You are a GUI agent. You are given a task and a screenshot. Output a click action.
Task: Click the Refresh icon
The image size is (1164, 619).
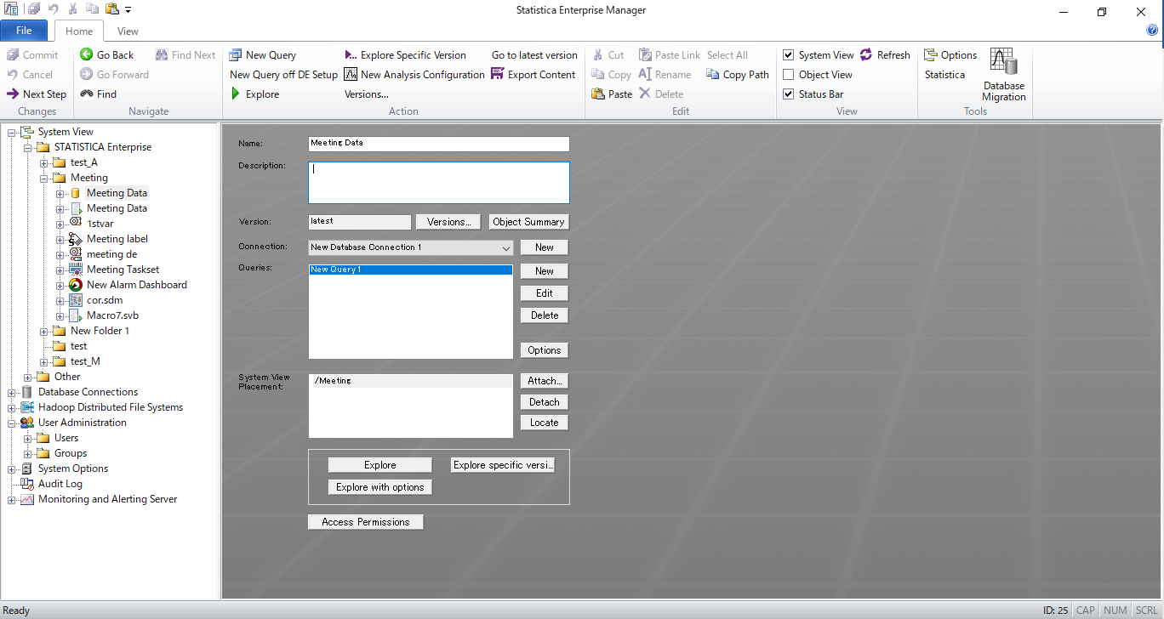click(866, 54)
